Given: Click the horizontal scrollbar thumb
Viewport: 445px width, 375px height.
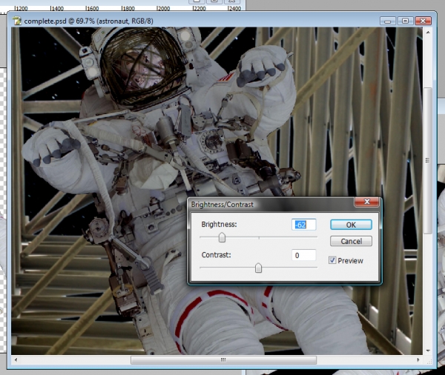Looking at the screenshot, I should click(223, 360).
